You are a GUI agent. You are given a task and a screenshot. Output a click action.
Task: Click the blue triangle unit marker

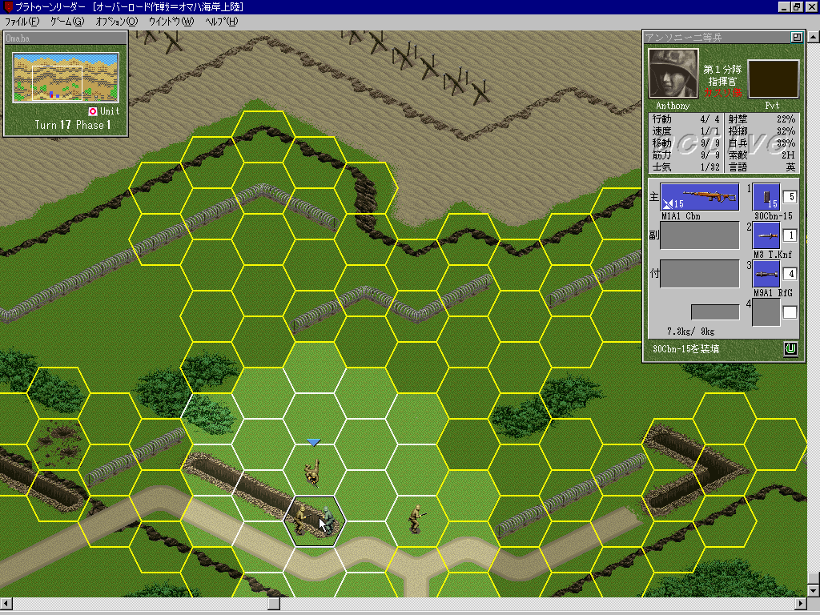(313, 443)
